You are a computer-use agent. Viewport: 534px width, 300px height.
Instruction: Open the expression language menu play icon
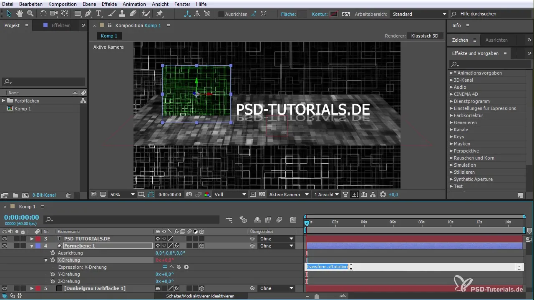pyautogui.click(x=186, y=267)
